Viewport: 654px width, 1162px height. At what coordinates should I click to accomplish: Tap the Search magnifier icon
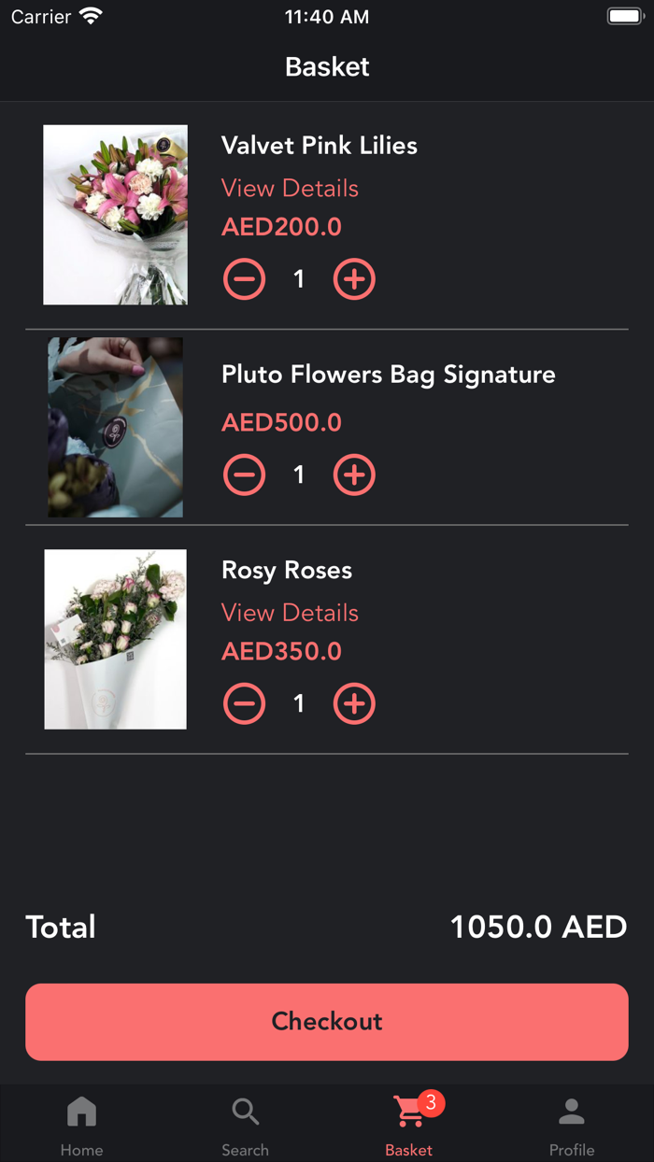coord(245,1112)
